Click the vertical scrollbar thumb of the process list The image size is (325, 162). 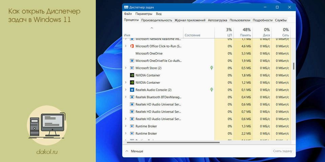294,66
